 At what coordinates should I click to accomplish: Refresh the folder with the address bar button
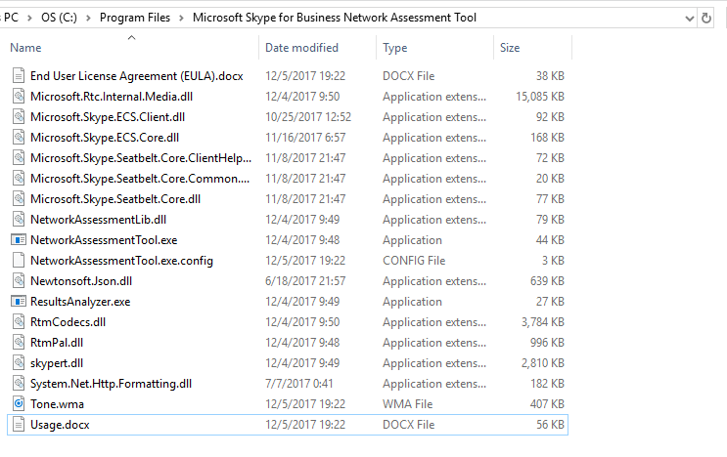(x=706, y=18)
